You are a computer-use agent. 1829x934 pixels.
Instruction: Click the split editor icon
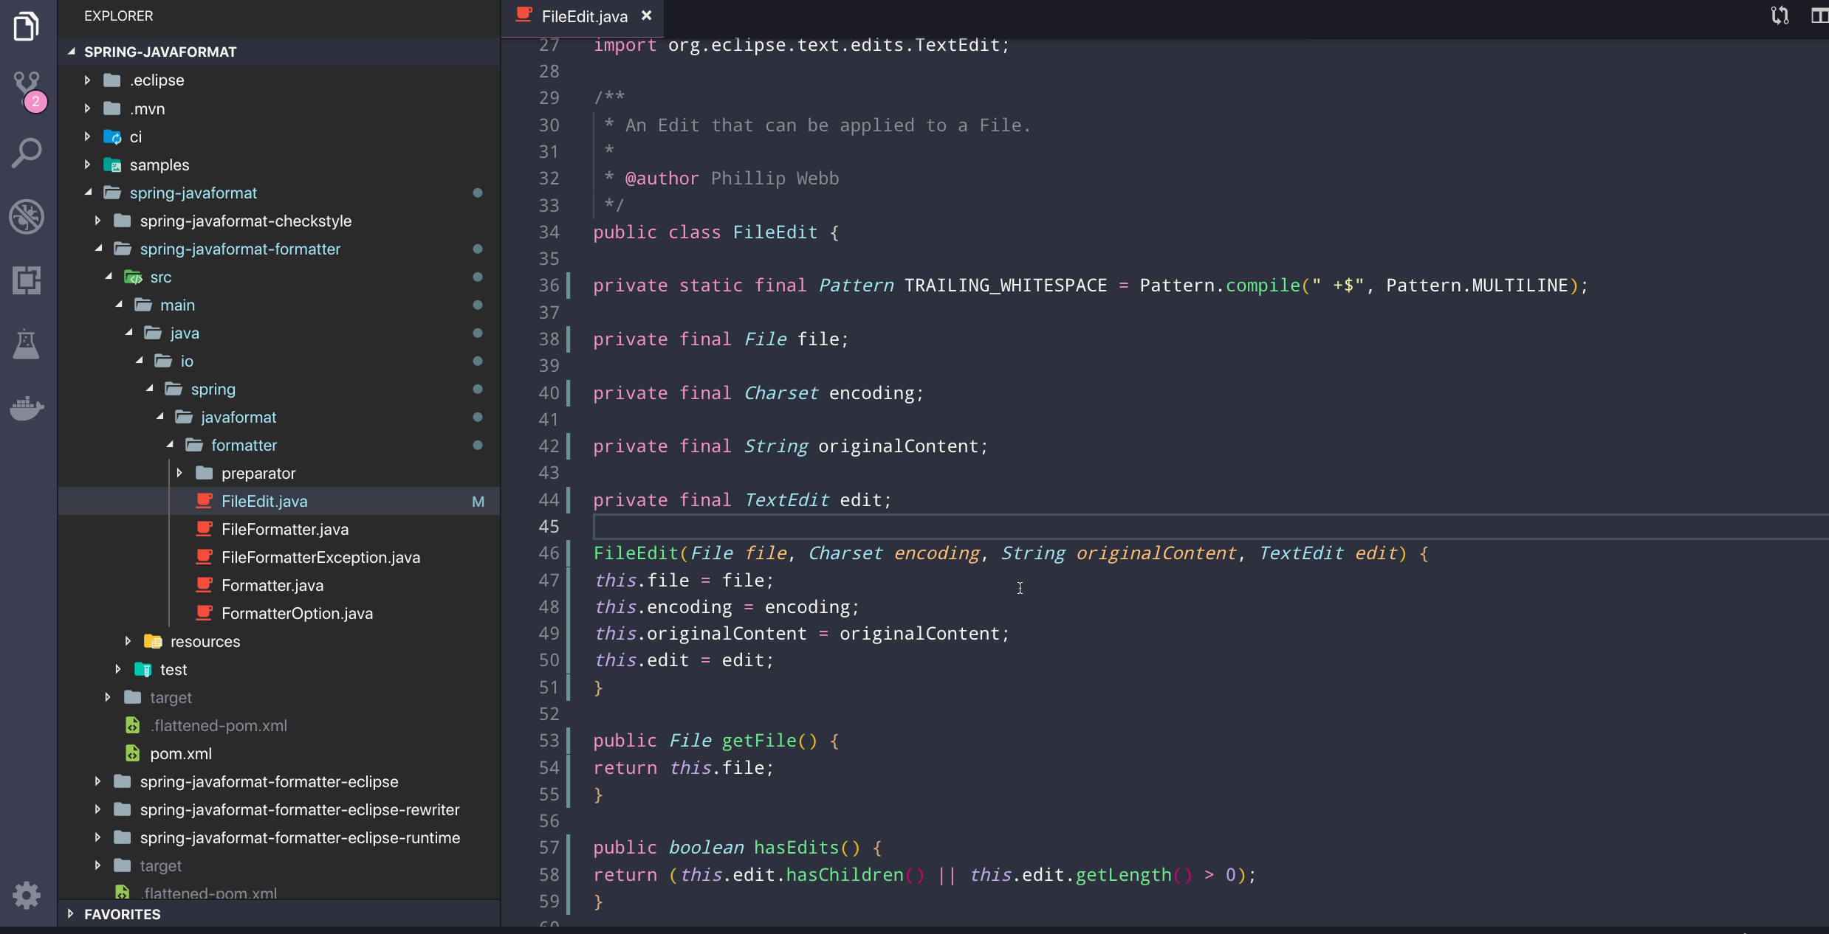tap(1818, 15)
